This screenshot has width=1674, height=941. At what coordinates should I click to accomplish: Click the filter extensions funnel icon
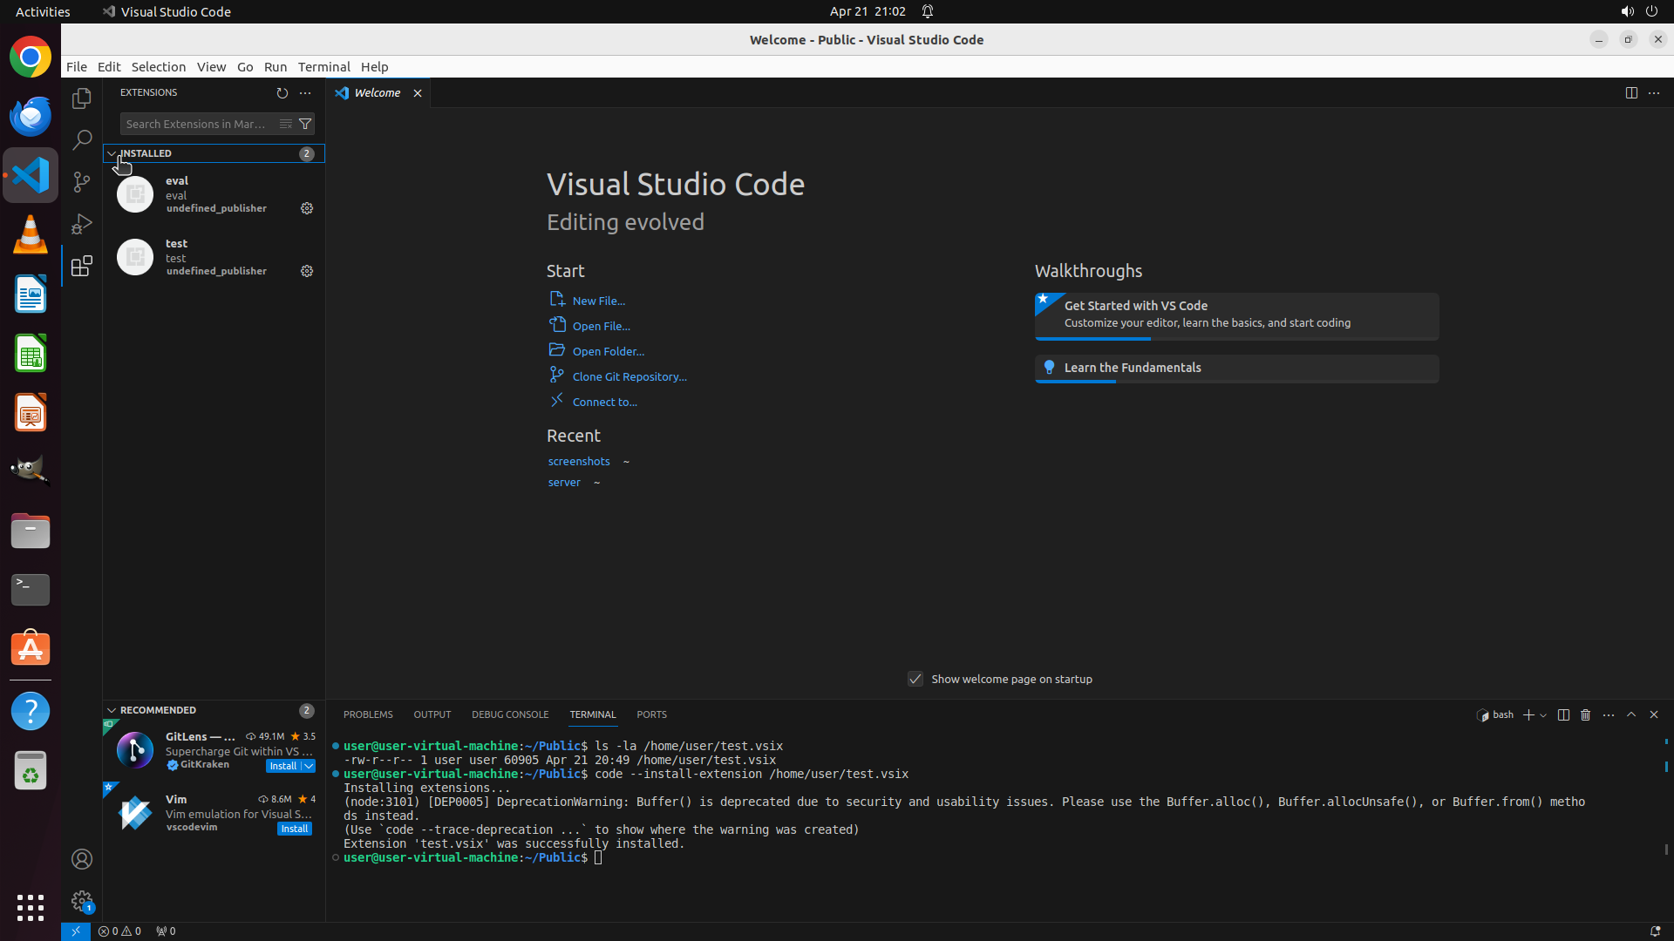click(305, 124)
